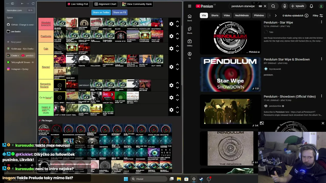Select the Shorts filter chip
Image resolution: width=326 pixels, height=183 pixels.
pyautogui.click(x=215, y=16)
